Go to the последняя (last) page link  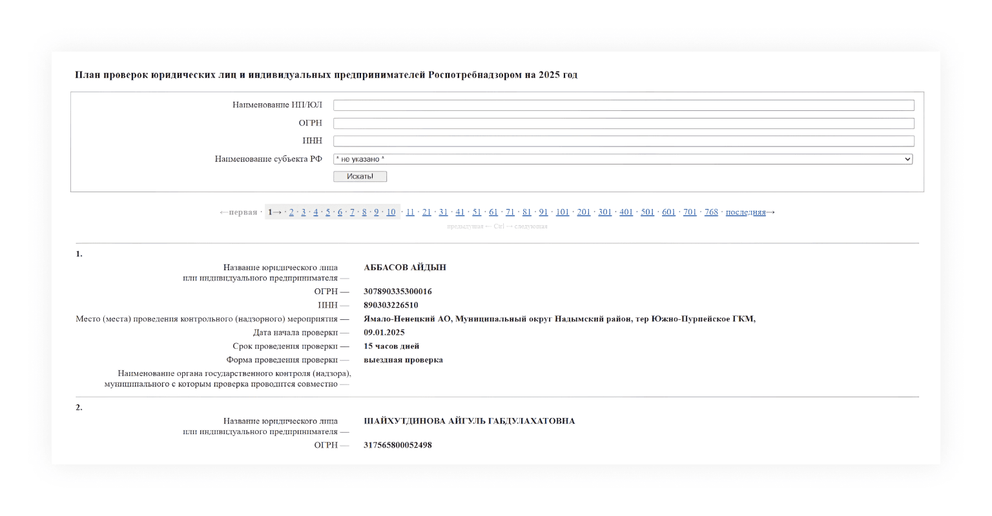pyautogui.click(x=746, y=212)
